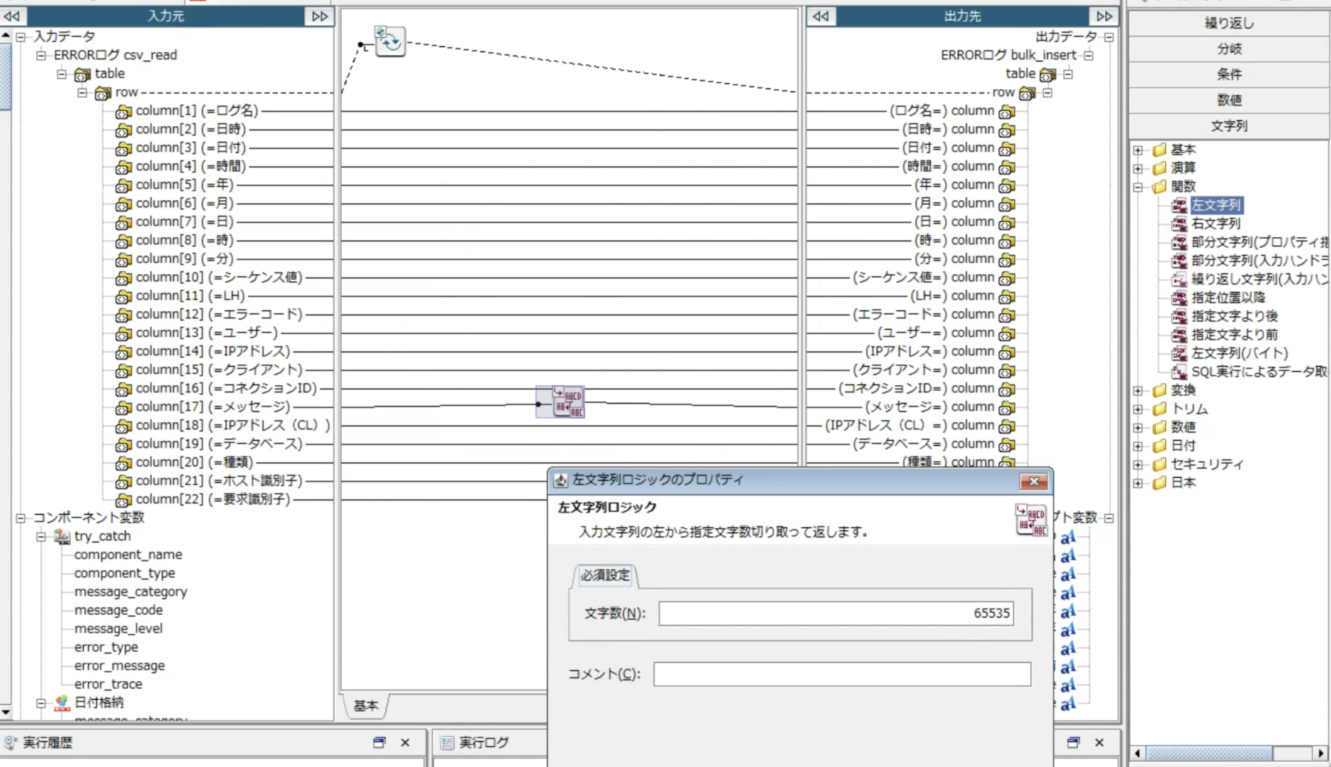Select 右文字列 function in the tool palette
Viewport: 1331px width, 767px height.
(x=1215, y=223)
